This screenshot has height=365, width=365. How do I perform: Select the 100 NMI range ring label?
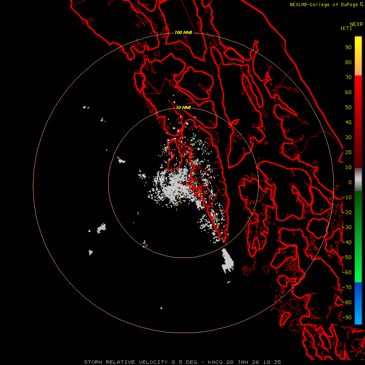[183, 32]
